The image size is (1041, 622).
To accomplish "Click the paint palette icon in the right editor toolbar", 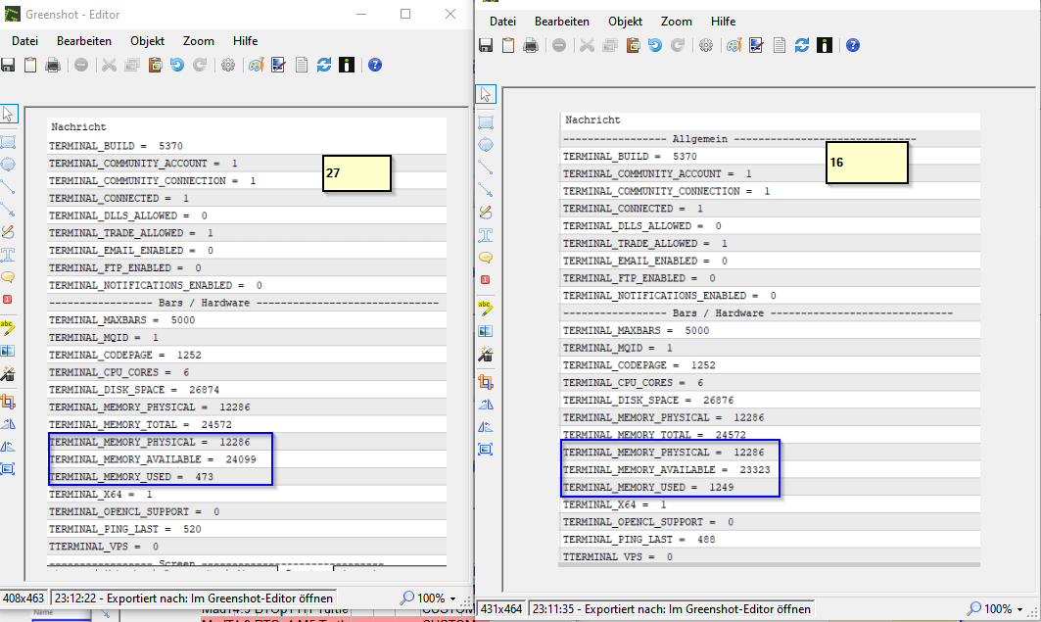I will tap(734, 45).
